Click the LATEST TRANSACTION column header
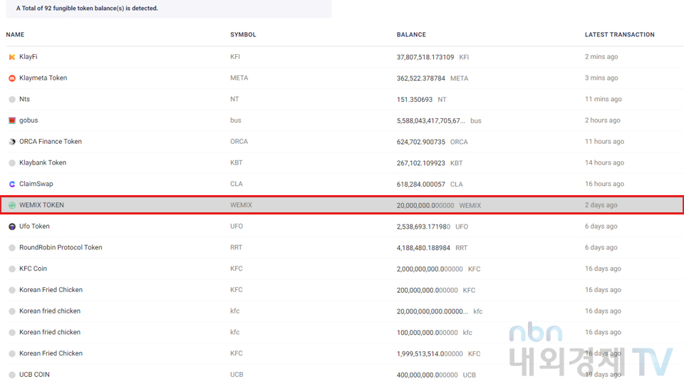684x384 pixels. 619,34
